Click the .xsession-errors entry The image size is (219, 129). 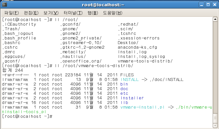point(139,38)
